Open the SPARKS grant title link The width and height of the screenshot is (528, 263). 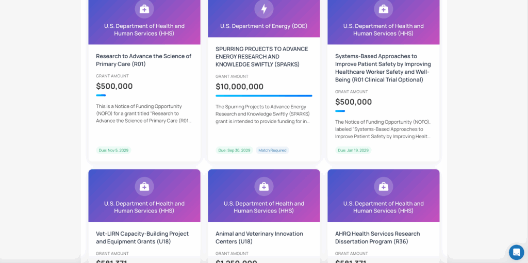tap(261, 57)
